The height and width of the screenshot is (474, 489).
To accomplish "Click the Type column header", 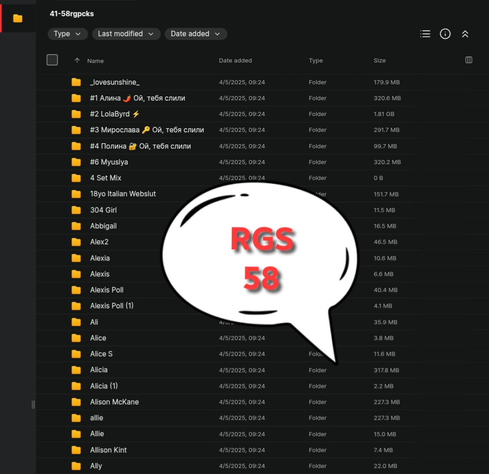I will (x=316, y=61).
